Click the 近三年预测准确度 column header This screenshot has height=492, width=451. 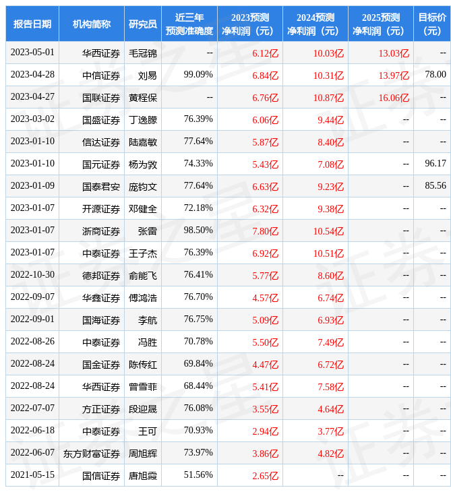point(189,24)
